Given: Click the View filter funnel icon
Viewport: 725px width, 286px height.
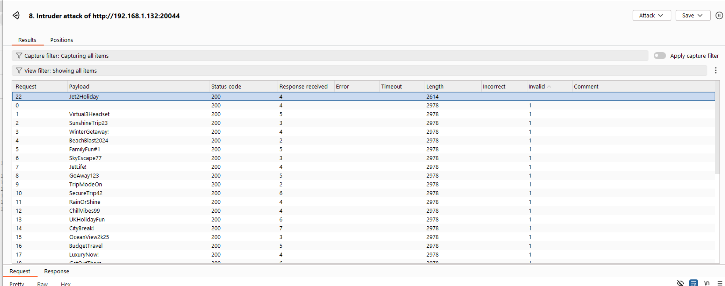Looking at the screenshot, I should coord(19,70).
